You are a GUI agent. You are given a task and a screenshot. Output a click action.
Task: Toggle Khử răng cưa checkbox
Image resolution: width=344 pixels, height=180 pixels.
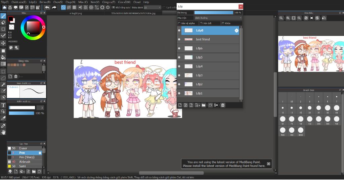(x=114, y=7)
